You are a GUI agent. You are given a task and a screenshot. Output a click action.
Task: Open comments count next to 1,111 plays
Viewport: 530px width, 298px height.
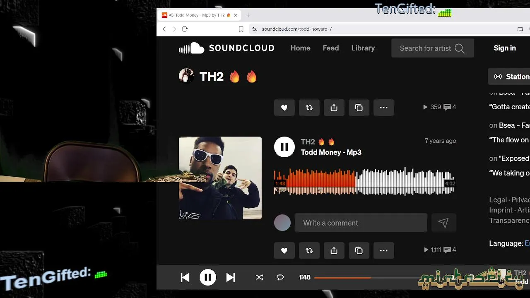pyautogui.click(x=450, y=250)
